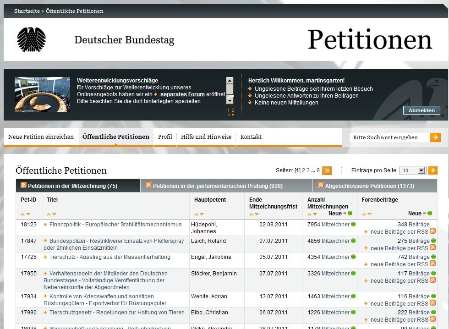Open petition Verhaltensregeln der Mitglieder des Bundestages
449x329 pixels.
(106, 280)
